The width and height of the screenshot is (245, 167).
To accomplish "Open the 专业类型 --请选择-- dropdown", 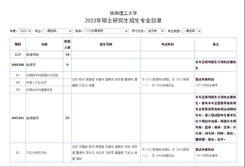I will click(x=192, y=31).
